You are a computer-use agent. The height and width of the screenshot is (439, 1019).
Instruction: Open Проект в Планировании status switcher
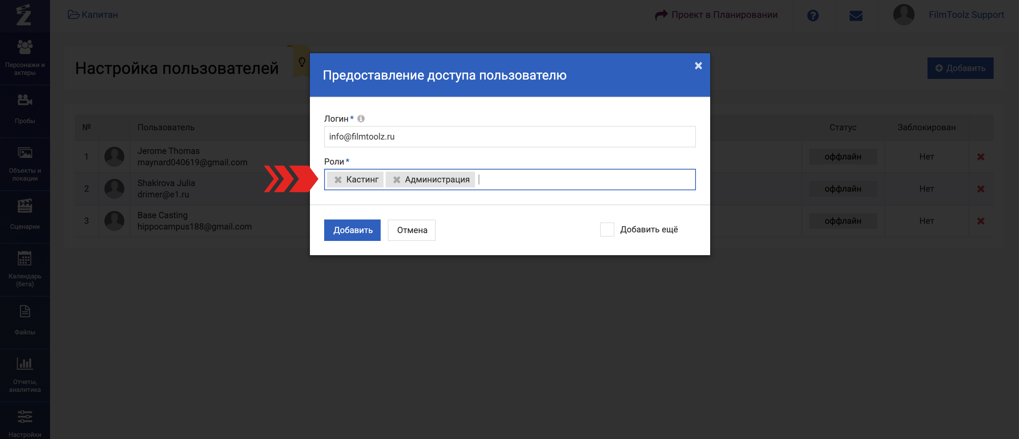click(716, 15)
